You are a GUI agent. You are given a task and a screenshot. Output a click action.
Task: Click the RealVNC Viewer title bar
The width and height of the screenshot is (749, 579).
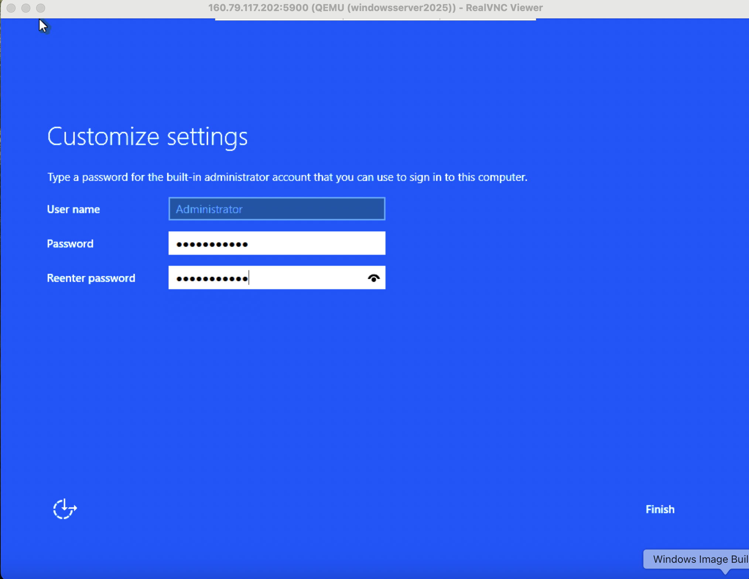(x=374, y=7)
